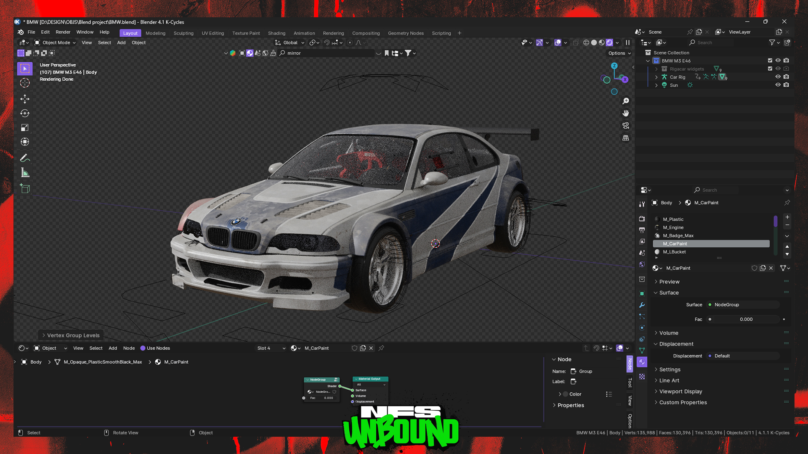Viewport: 808px width, 454px height.
Task: Activate the 3D Cursor tool
Action: coord(25,83)
